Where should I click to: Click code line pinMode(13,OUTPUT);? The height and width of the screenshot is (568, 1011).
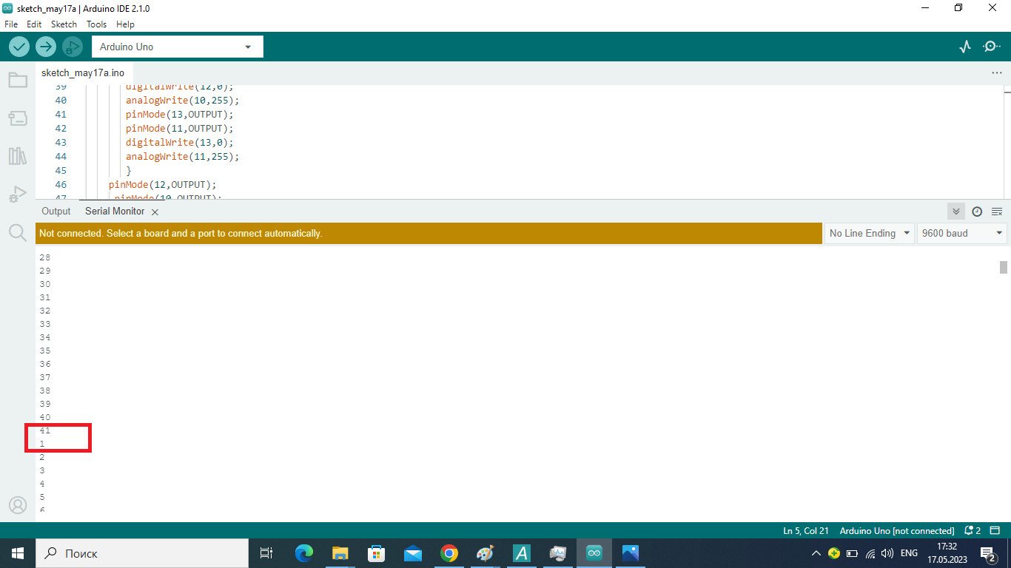(x=179, y=115)
